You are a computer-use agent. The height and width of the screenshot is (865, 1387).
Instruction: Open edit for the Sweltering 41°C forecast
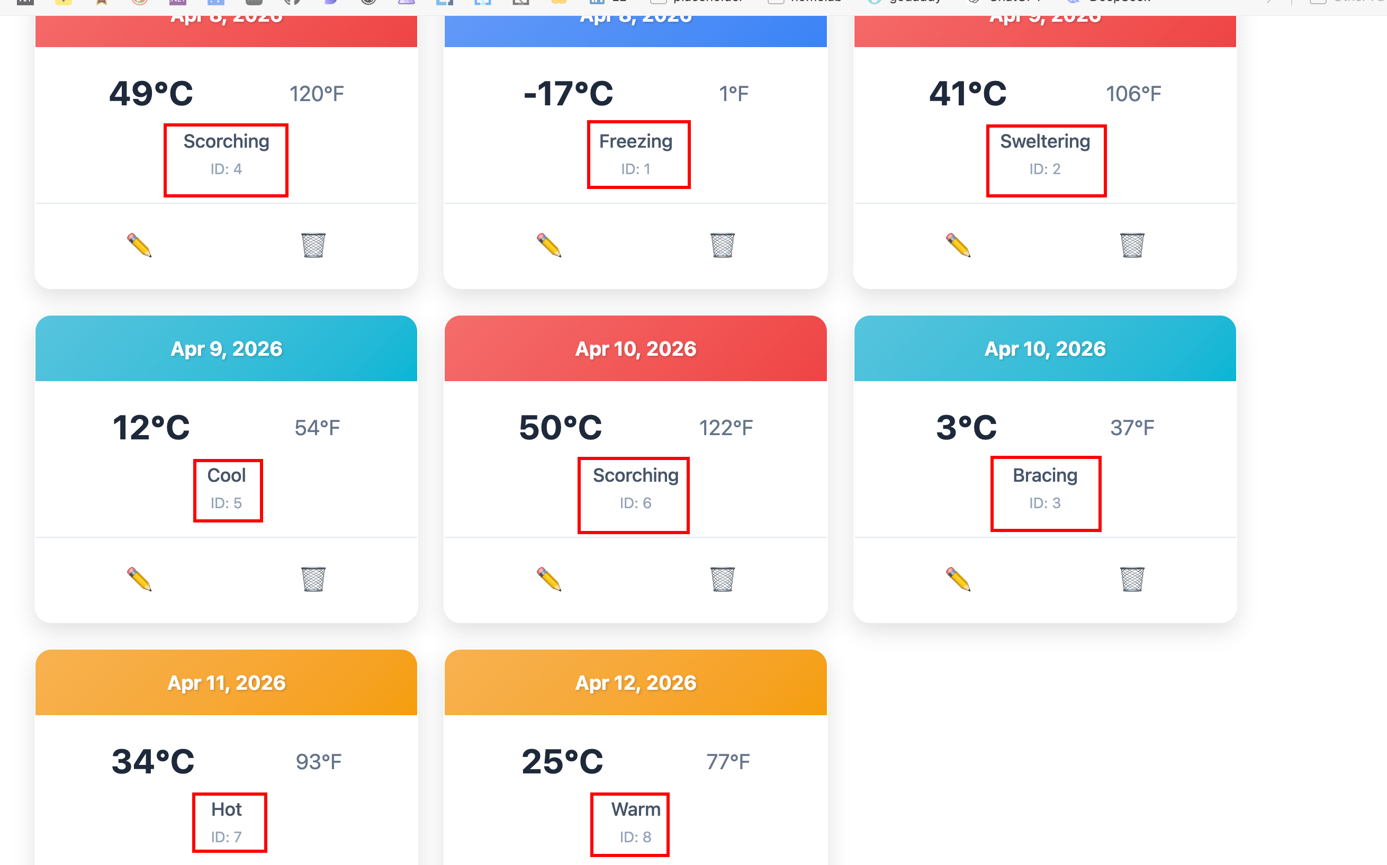click(x=958, y=246)
